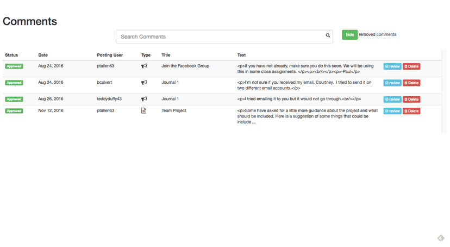Click the Comments page heading
This screenshot has width=450, height=247.
(30, 21)
